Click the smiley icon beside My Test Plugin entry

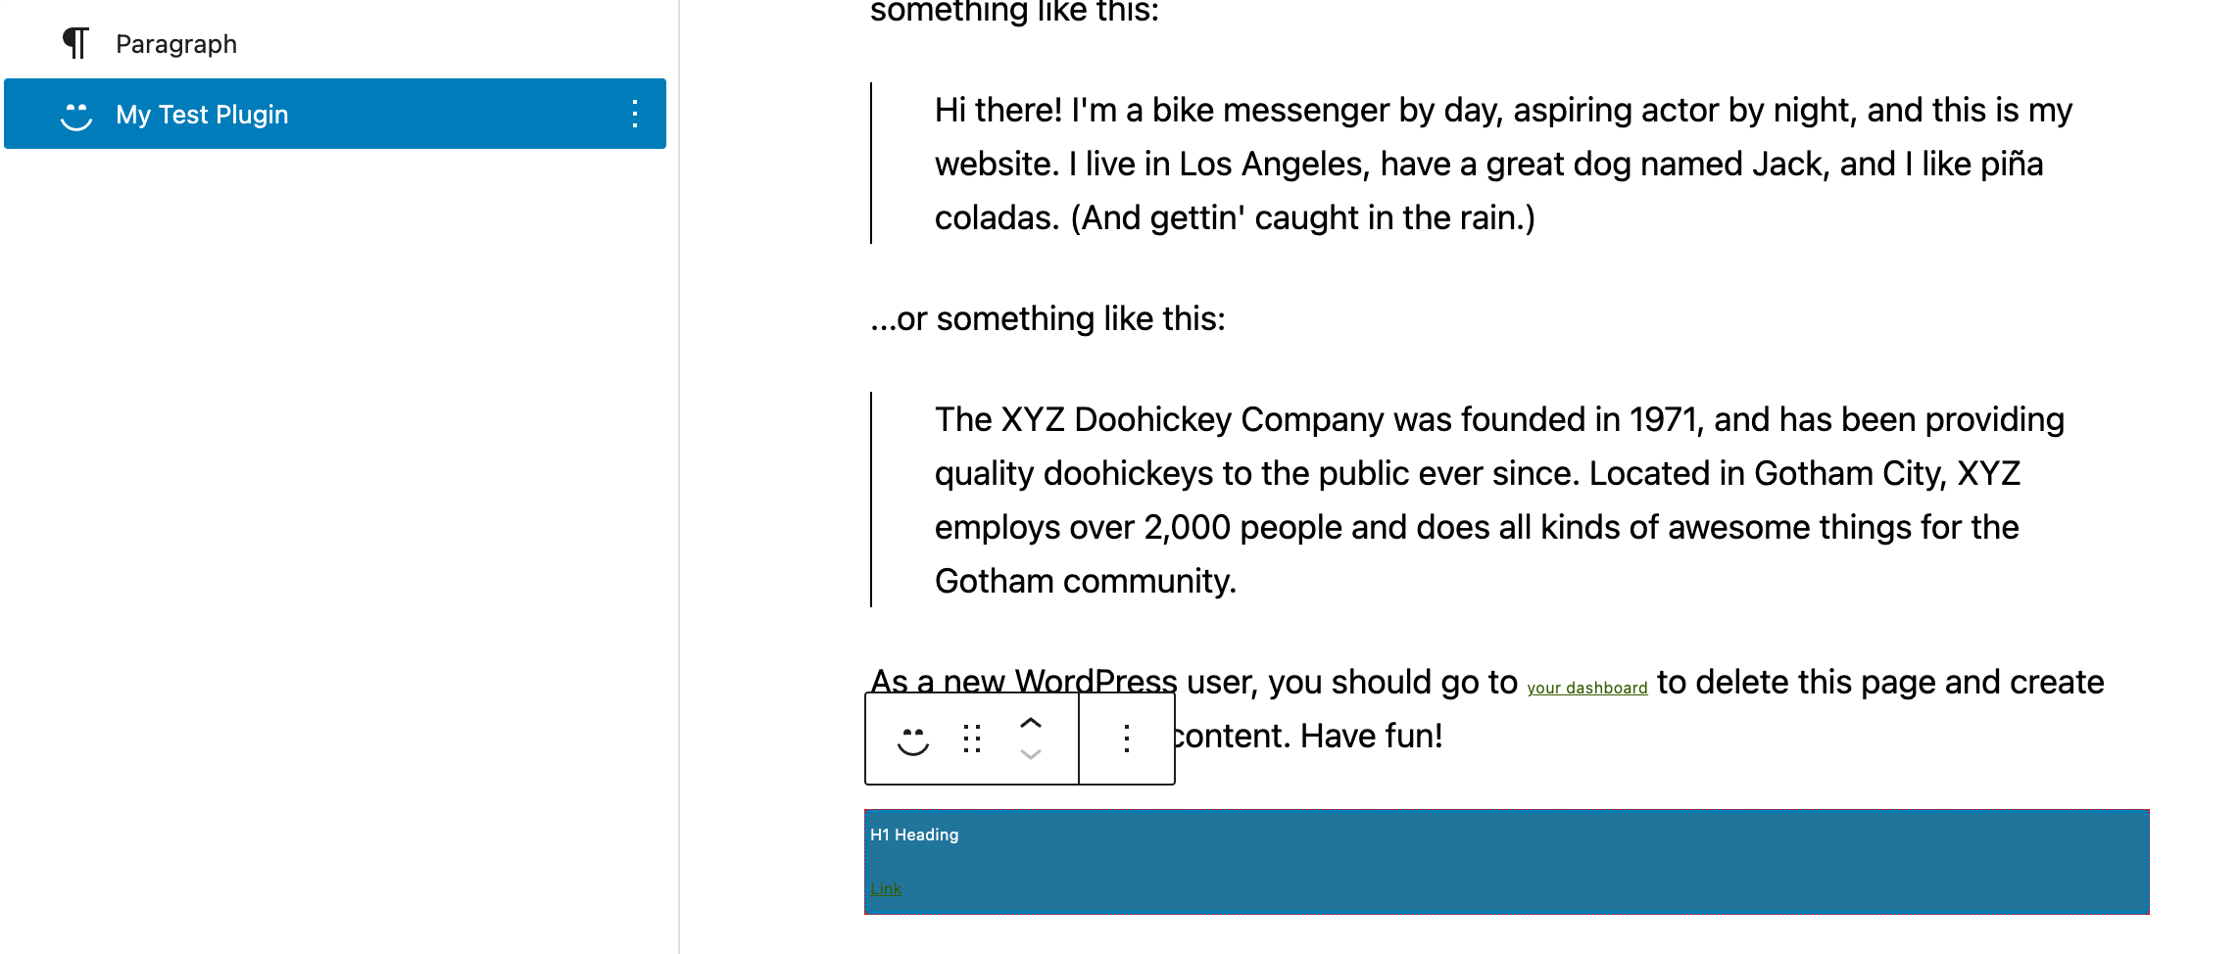[76, 114]
